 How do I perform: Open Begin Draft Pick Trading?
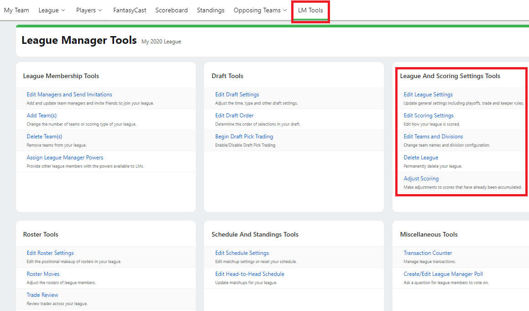(244, 137)
